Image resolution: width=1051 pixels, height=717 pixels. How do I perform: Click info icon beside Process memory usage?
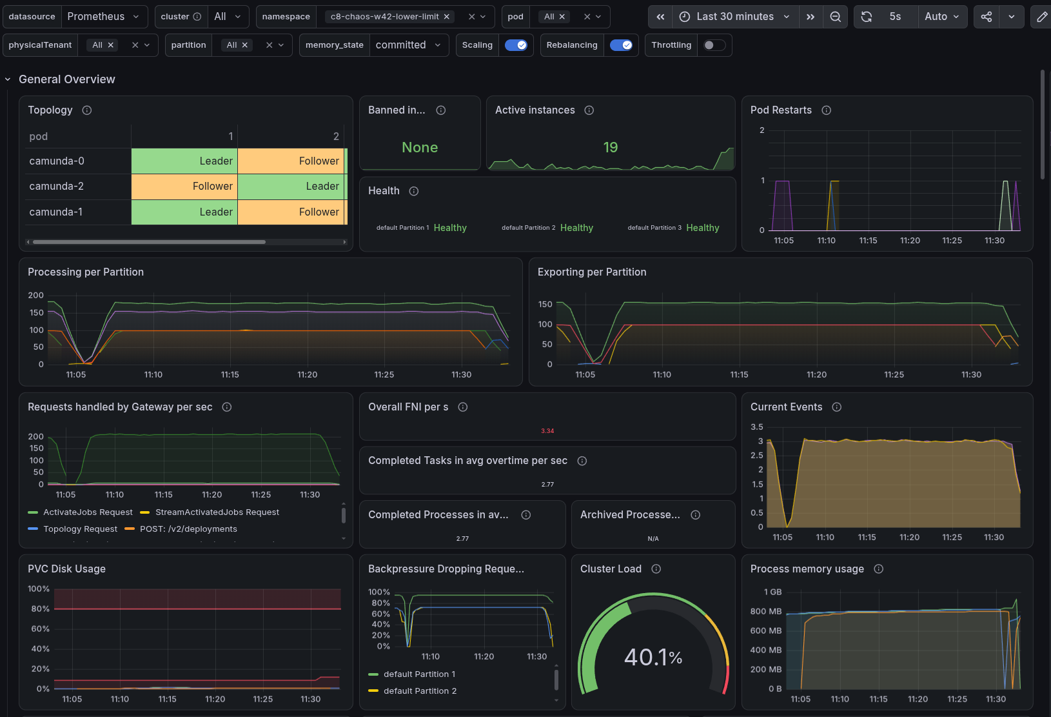tap(879, 569)
